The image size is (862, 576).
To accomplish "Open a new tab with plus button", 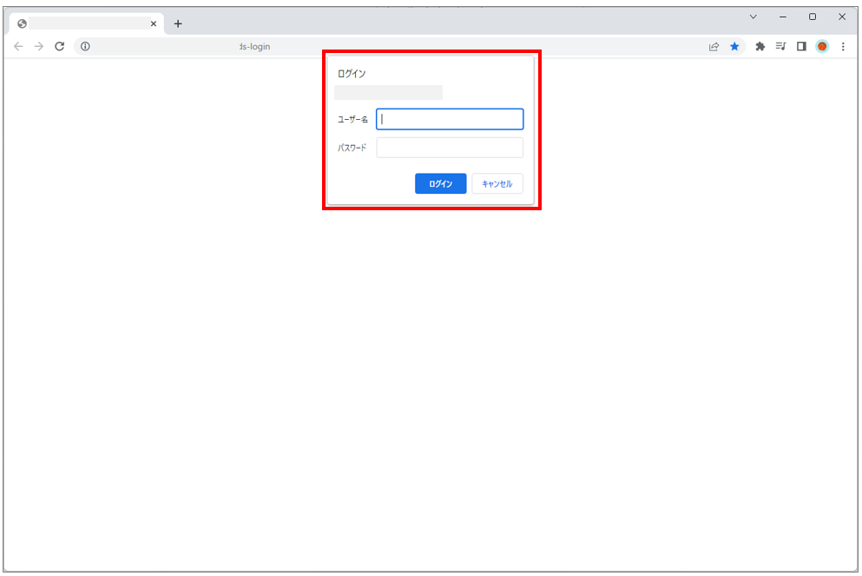I will [x=178, y=23].
